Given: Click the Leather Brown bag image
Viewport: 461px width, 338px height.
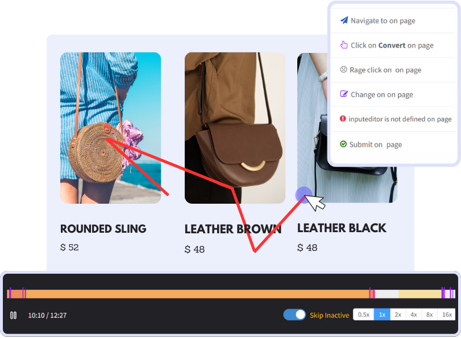Looking at the screenshot, I should tap(235, 128).
